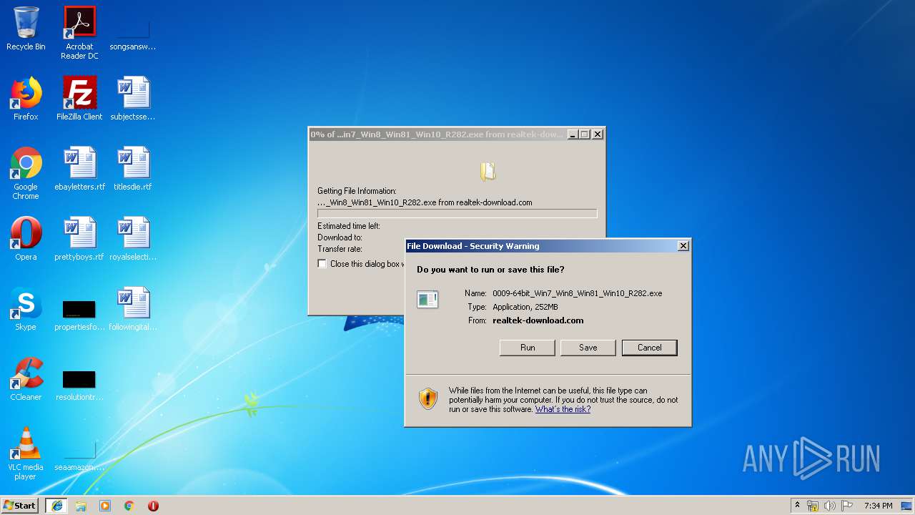Viewport: 915px width, 515px height.
Task: Click the Action Center flag icon
Action: tap(848, 506)
